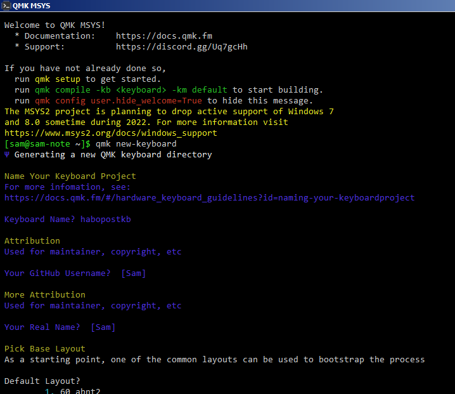Click the 'As a starting point' description line
This screenshot has width=455, height=394.
click(214, 360)
